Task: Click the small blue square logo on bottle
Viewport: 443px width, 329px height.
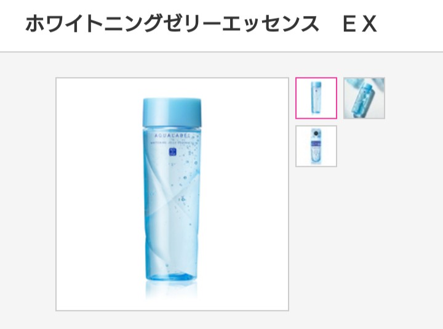Action: (x=172, y=152)
